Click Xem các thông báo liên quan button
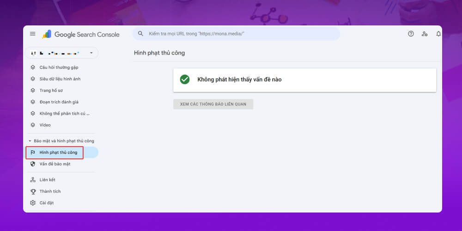The image size is (462, 231). point(213,104)
